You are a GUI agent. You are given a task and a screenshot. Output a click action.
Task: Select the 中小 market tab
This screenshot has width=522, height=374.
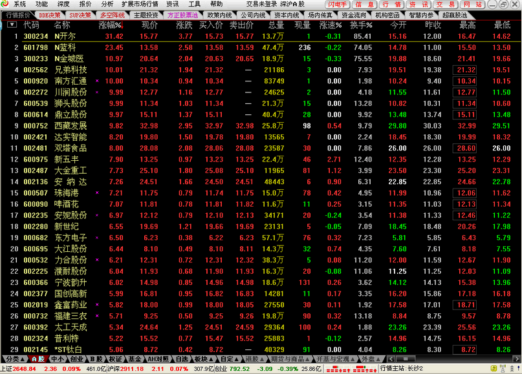pos(58,359)
